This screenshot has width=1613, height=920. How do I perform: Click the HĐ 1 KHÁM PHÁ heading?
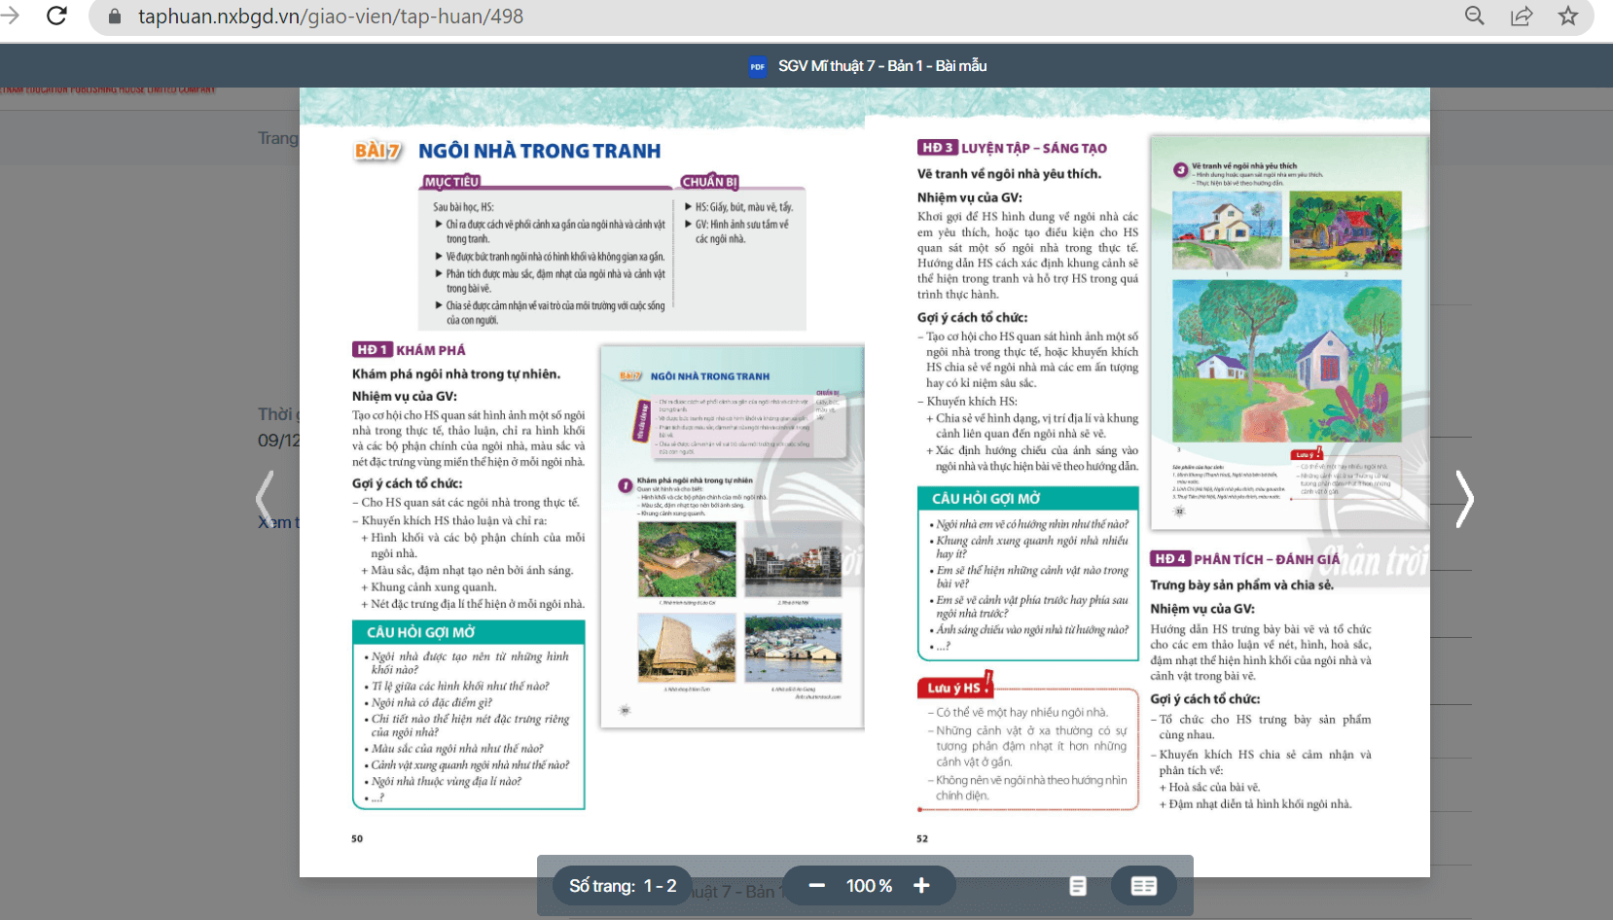pos(409,350)
